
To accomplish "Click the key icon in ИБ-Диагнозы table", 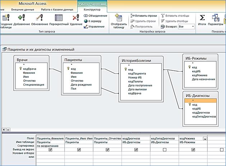I will coord(190,104).
